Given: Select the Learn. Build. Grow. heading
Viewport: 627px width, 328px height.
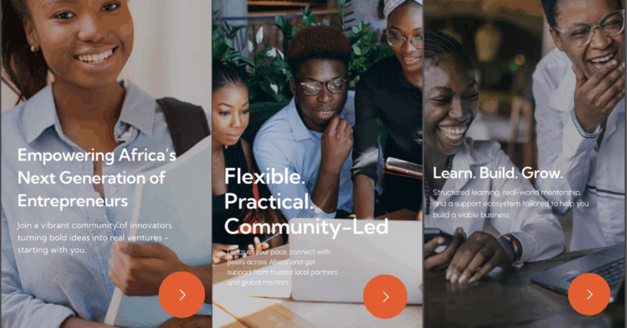Looking at the screenshot, I should 497,173.
